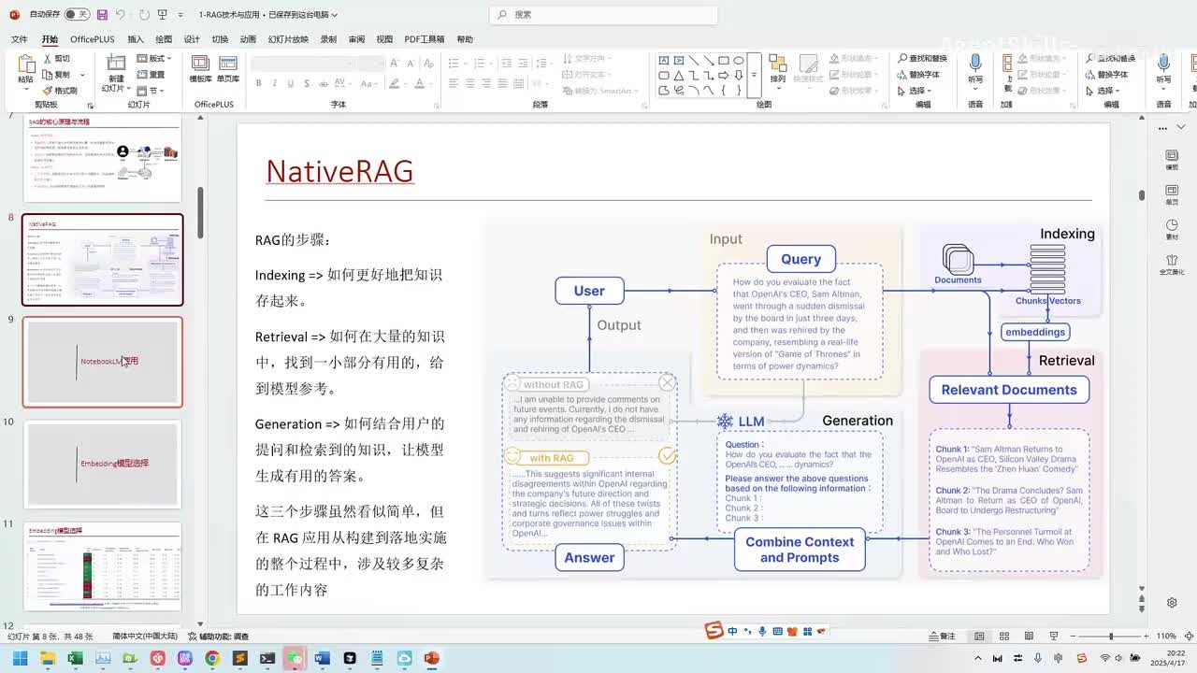This screenshot has height=673, width=1197.
Task: Switch to the Insert (插入) tab
Action: tap(136, 39)
